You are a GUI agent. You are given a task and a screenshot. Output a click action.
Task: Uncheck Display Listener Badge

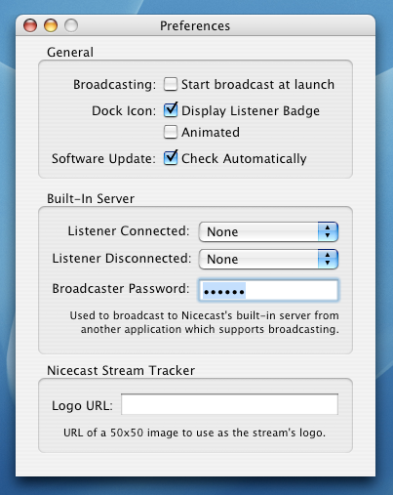(x=171, y=110)
